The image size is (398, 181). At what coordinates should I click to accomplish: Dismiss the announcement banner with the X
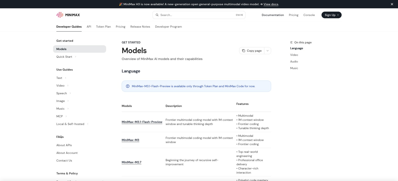pyautogui.click(x=392, y=4)
